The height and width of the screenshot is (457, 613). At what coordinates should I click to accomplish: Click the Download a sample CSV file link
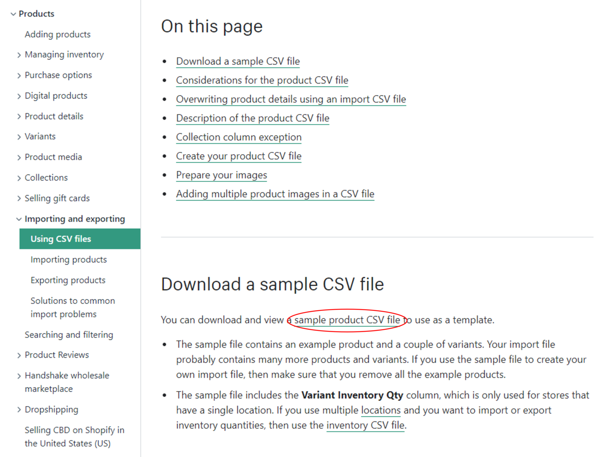237,61
